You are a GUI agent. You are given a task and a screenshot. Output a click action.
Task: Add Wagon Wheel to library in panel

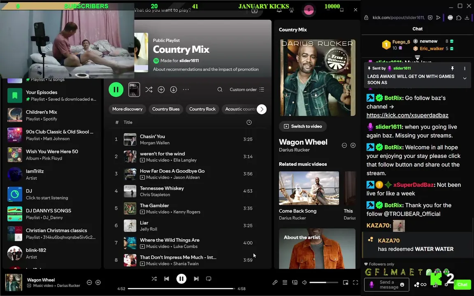point(353,145)
